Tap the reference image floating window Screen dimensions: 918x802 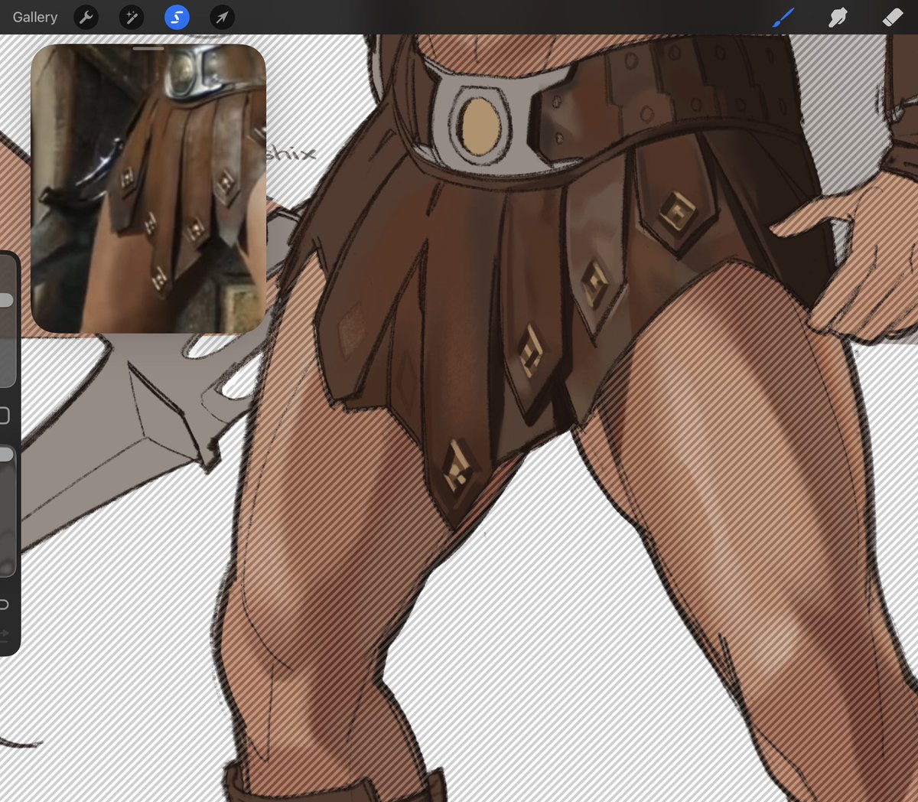point(148,188)
